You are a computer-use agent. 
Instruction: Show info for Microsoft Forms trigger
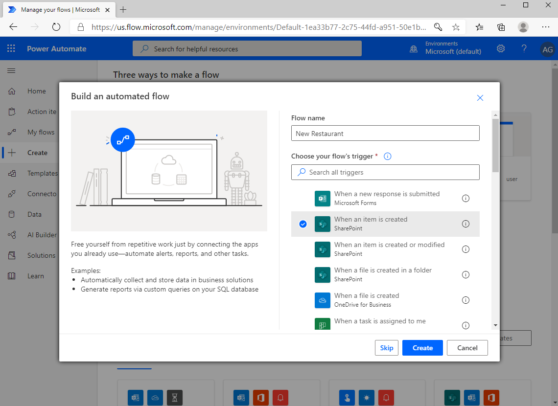click(x=465, y=199)
